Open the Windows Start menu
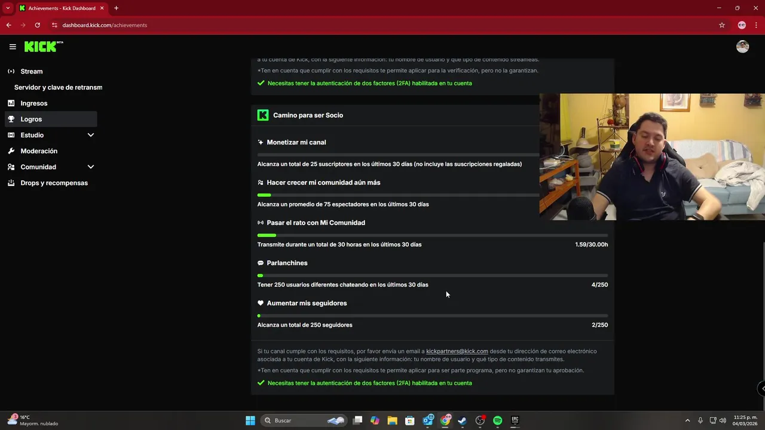Screen dimensions: 765x430 pos(250,420)
